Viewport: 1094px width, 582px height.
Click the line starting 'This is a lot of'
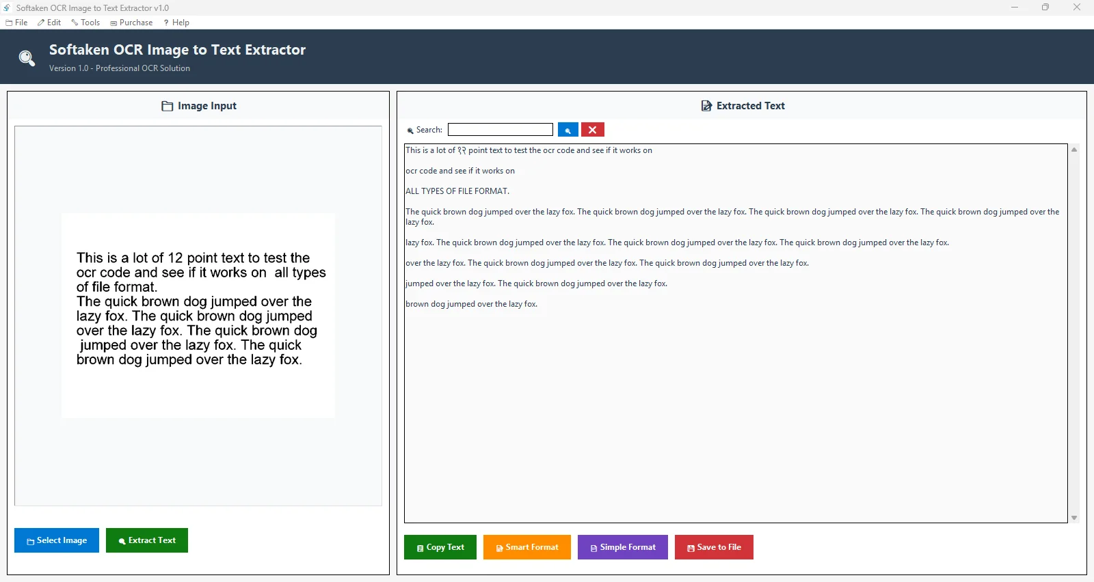[529, 150]
